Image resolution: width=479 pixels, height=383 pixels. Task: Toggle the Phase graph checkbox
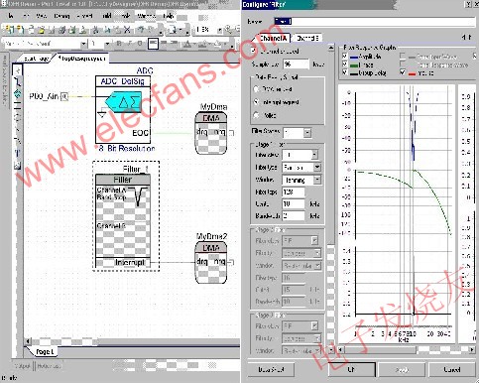tap(345, 64)
